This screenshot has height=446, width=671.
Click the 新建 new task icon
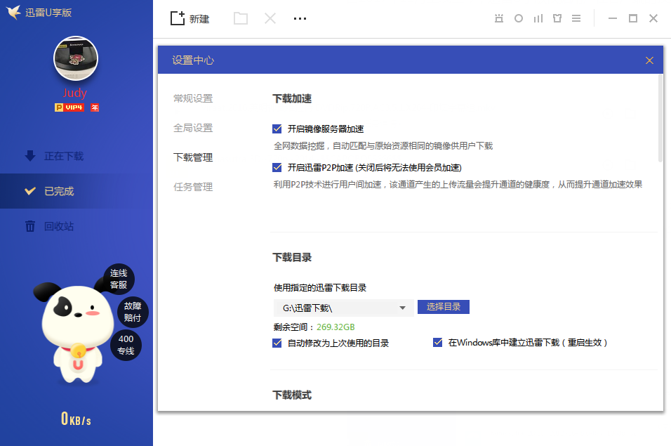(x=177, y=18)
